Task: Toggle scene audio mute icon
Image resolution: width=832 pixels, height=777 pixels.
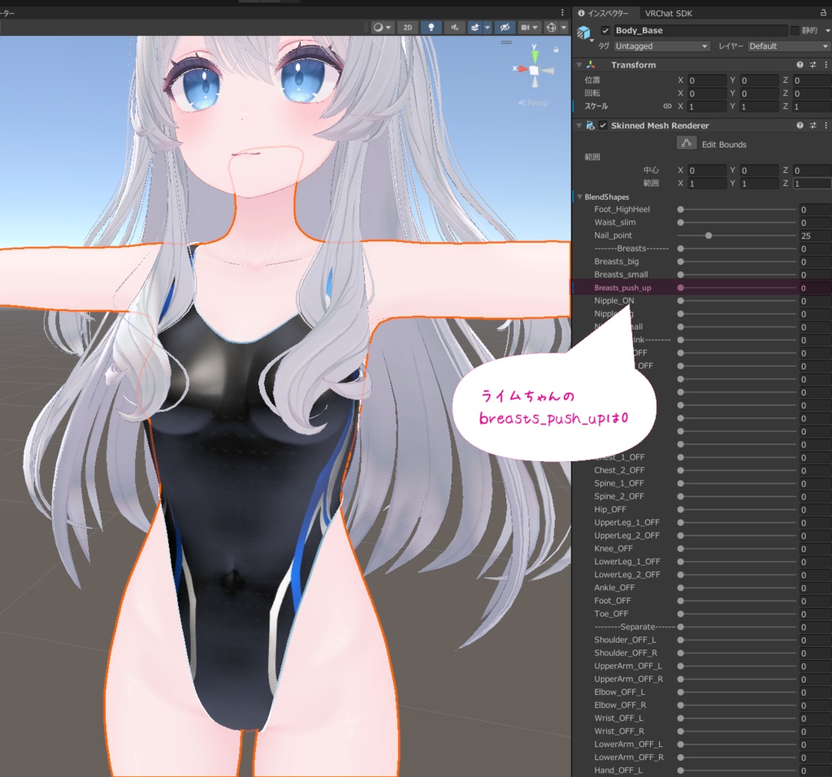Action: pos(455,27)
